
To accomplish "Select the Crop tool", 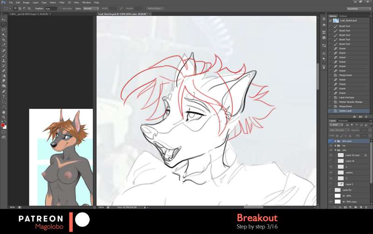I will pos(4,40).
